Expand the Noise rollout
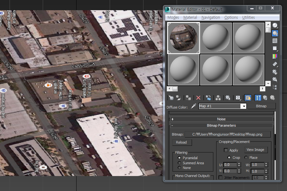This screenshot has height=191, width=287. 221,119
